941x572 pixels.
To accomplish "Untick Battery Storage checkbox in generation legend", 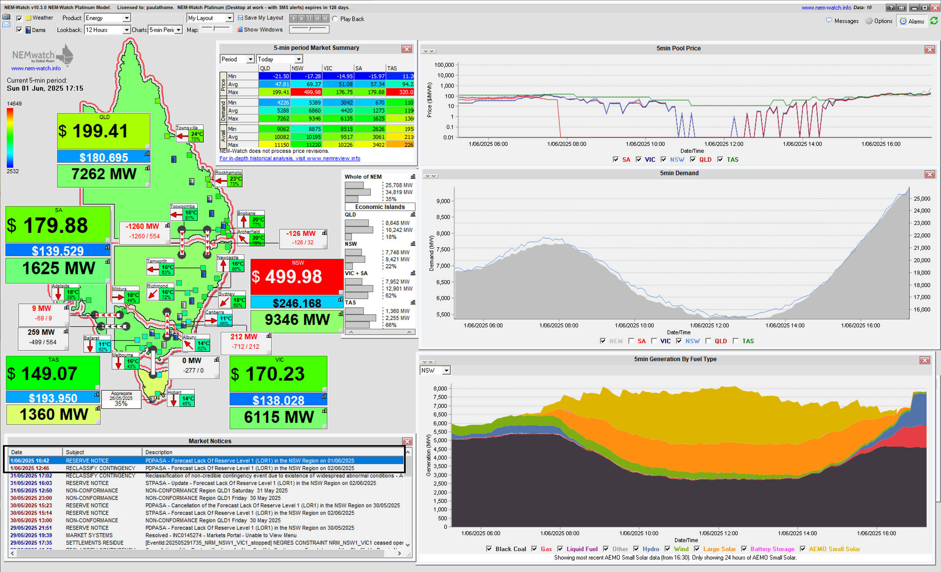I will (x=744, y=549).
